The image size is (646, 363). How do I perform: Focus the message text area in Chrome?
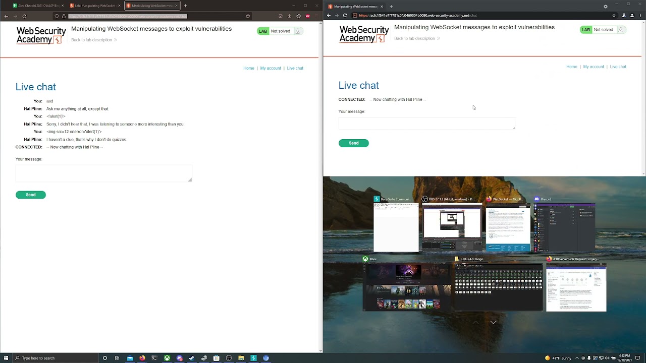[427, 123]
